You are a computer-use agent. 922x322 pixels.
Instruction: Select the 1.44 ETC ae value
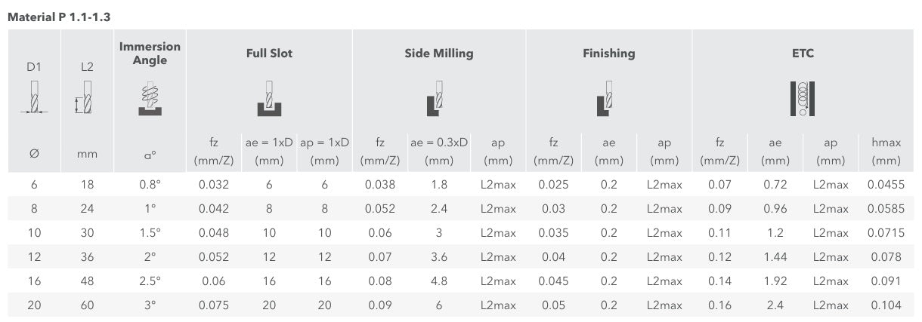click(x=775, y=257)
